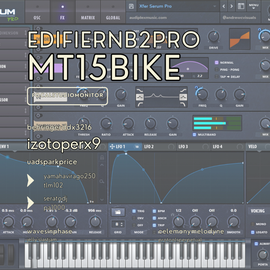This screenshot has height=270, width=270.
Task: Select the EQ left band peak shape icon
Action: 140,97
